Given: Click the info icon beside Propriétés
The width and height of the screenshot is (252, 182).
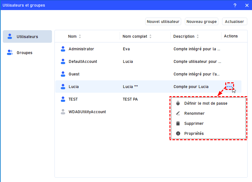Looking at the screenshot, I should [x=178, y=133].
